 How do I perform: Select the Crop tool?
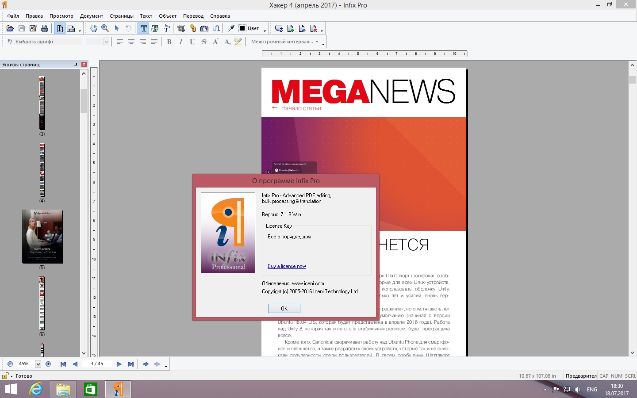(x=181, y=28)
